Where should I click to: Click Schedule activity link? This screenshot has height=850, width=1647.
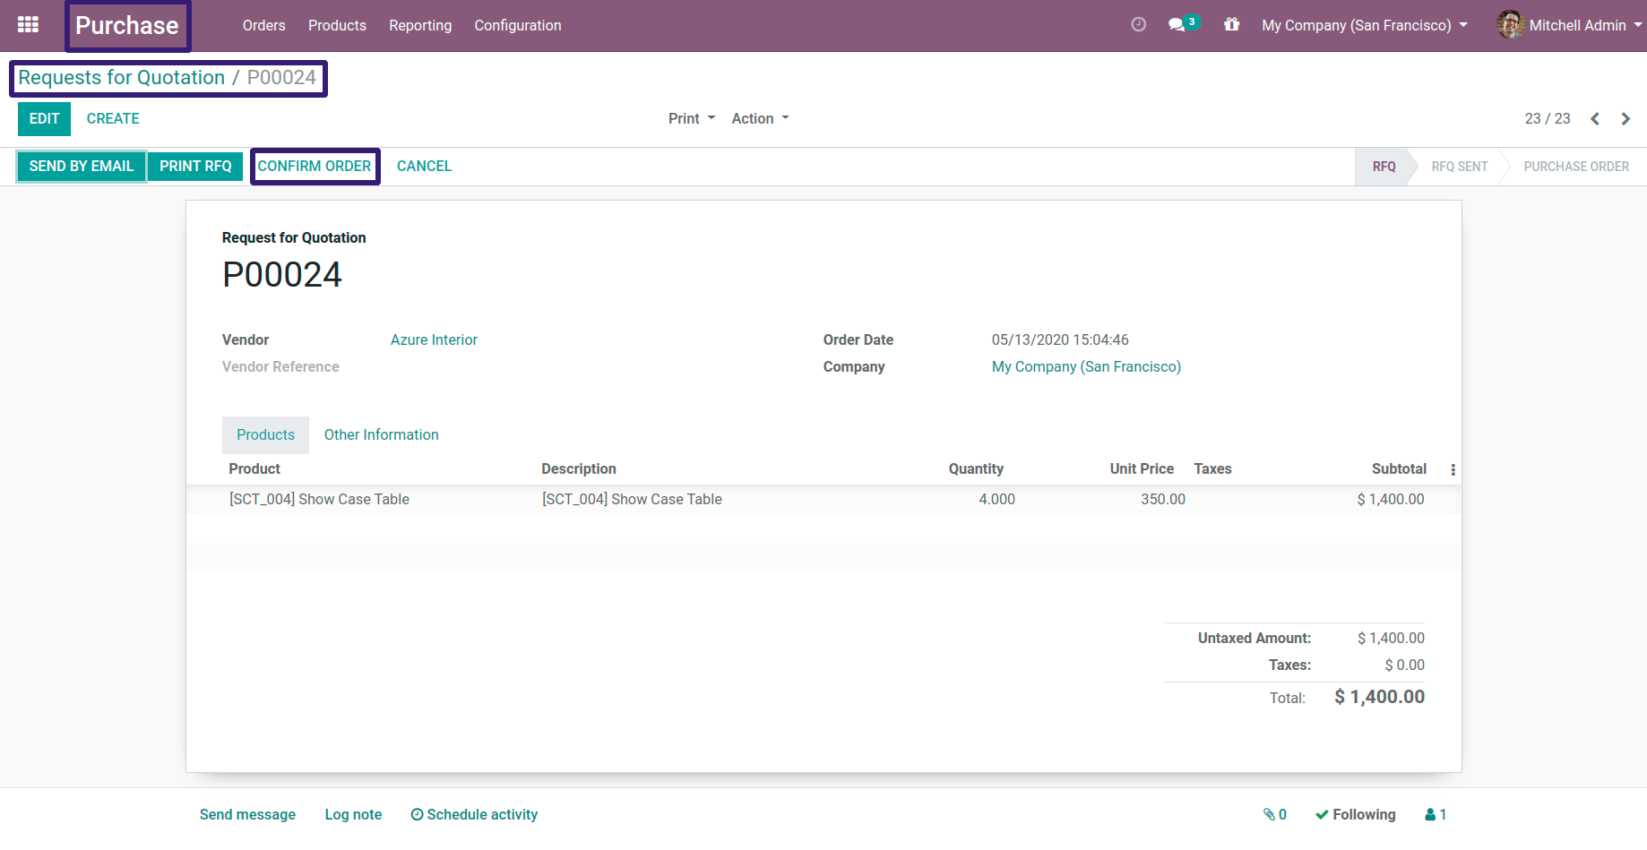474,814
